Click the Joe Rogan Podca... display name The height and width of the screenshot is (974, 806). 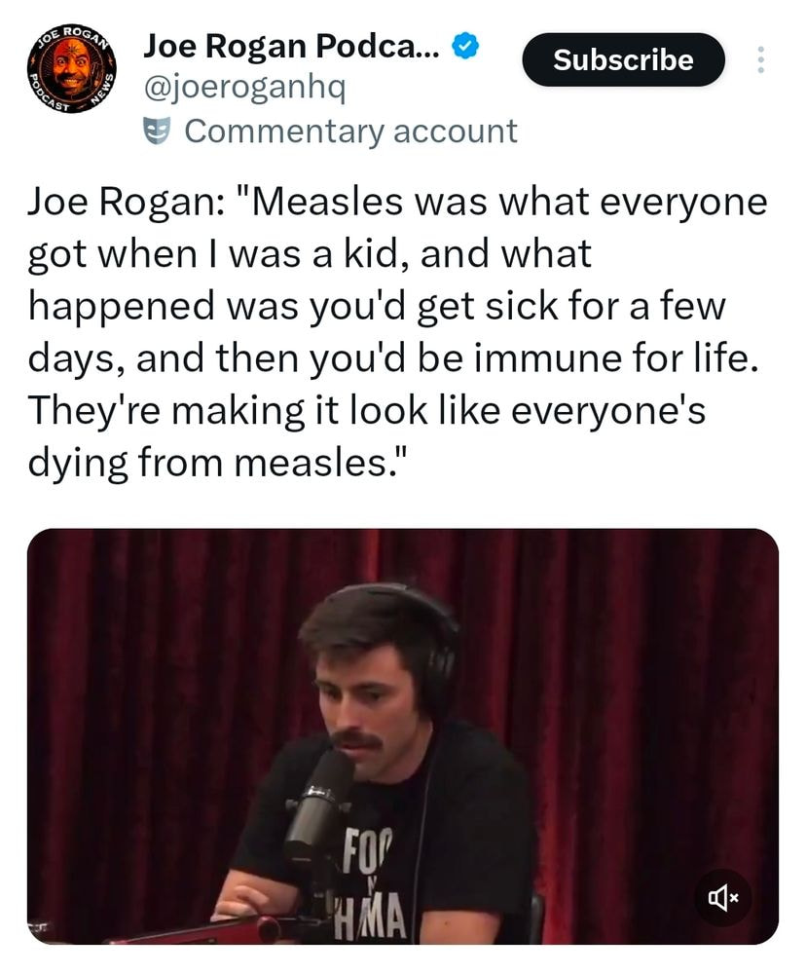(292, 45)
